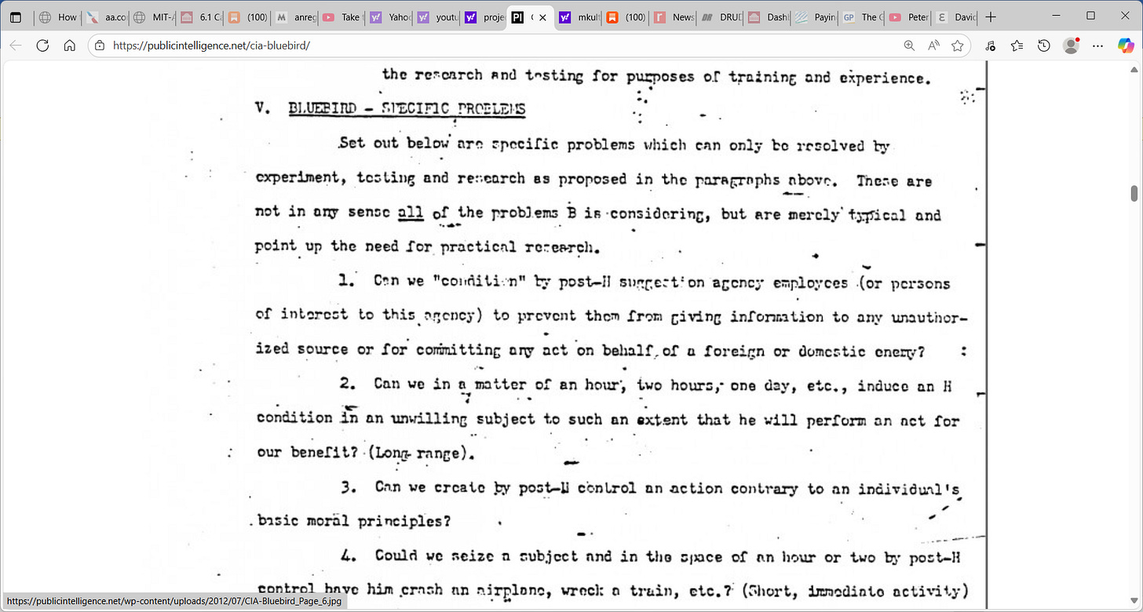Switch to the "aa.co" tab
The image size is (1143, 612).
pos(104,16)
